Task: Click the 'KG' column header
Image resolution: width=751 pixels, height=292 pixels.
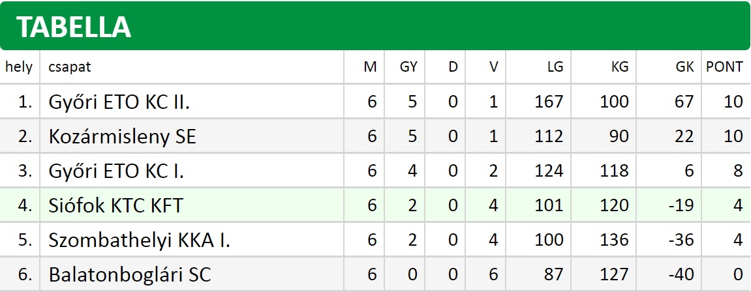Action: click(x=620, y=67)
